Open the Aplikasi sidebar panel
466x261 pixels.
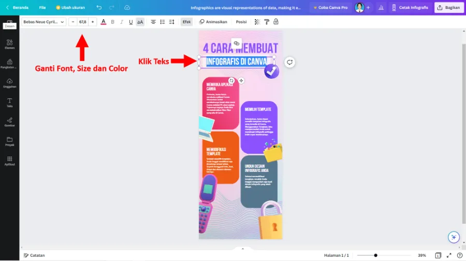[9, 161]
